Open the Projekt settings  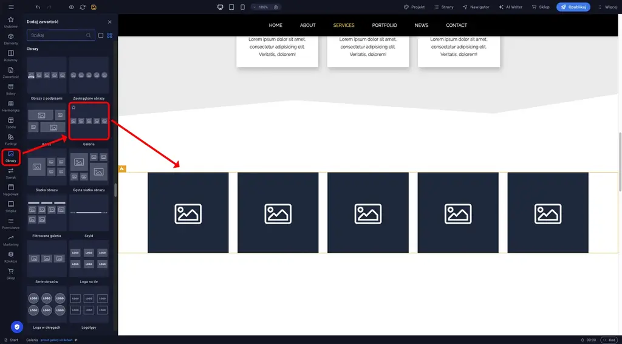pyautogui.click(x=414, y=7)
